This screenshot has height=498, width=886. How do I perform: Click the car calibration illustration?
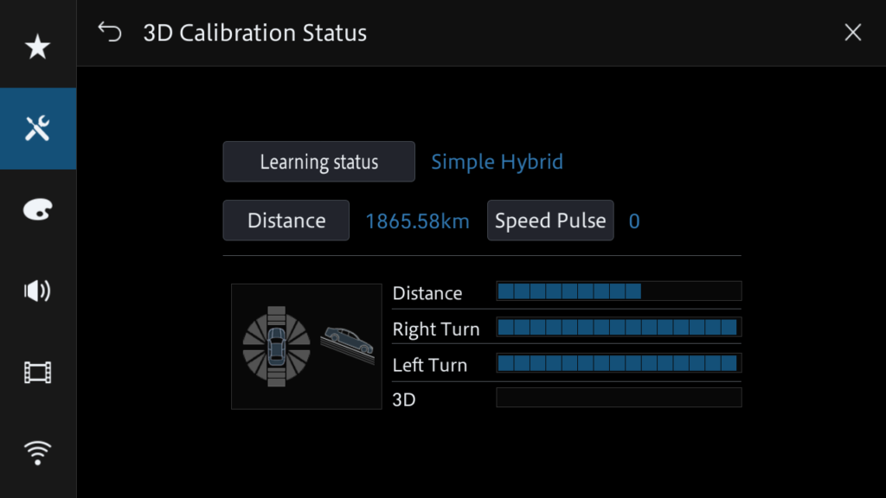click(306, 346)
